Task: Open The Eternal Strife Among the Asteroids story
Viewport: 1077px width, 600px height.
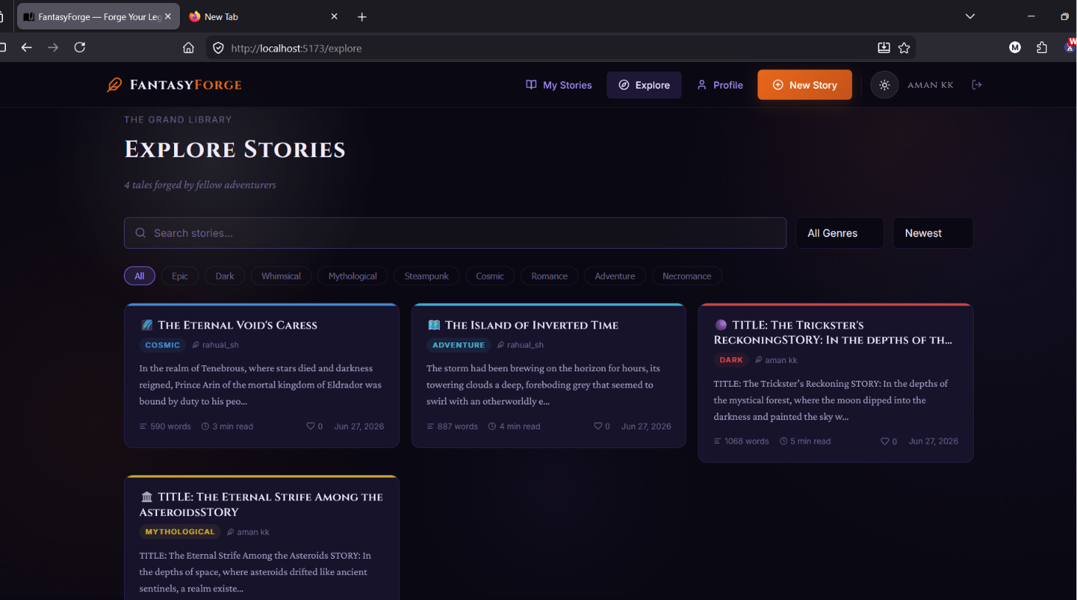Action: tap(261, 504)
